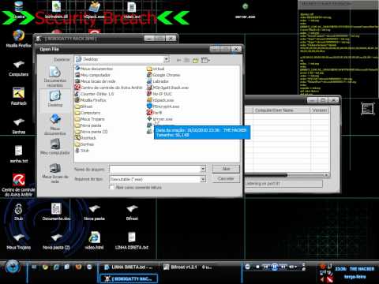
Task: Select No-IP DUC in the file list
Action: (159, 94)
